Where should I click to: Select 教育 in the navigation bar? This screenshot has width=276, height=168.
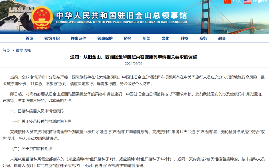click(222, 39)
